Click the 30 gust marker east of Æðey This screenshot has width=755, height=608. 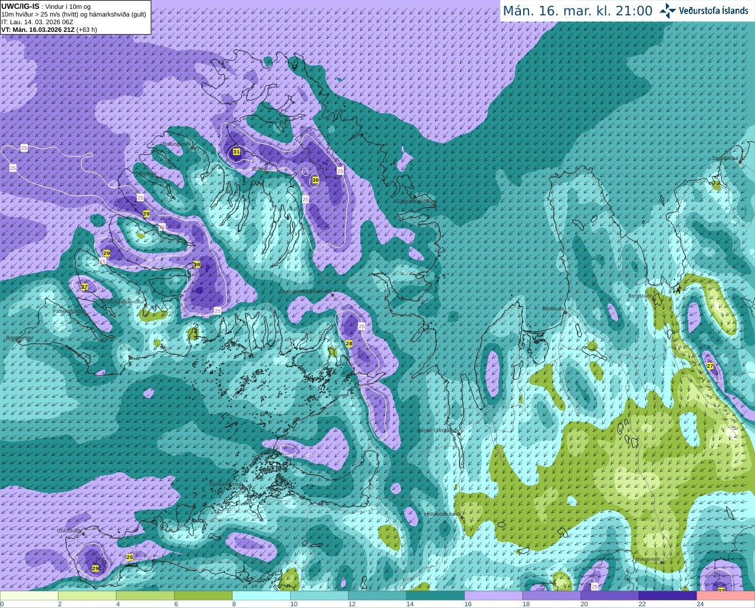[315, 180]
